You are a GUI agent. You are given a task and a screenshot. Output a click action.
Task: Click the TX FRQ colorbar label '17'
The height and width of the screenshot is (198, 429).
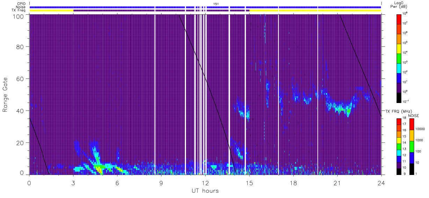click(404, 124)
